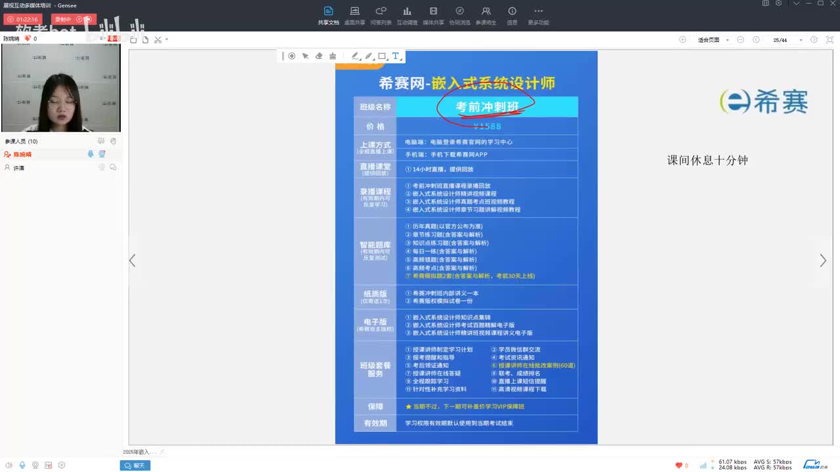The height and width of the screenshot is (472, 840).
Task: Toggle 陈婉晴's webcam
Action: point(102,154)
